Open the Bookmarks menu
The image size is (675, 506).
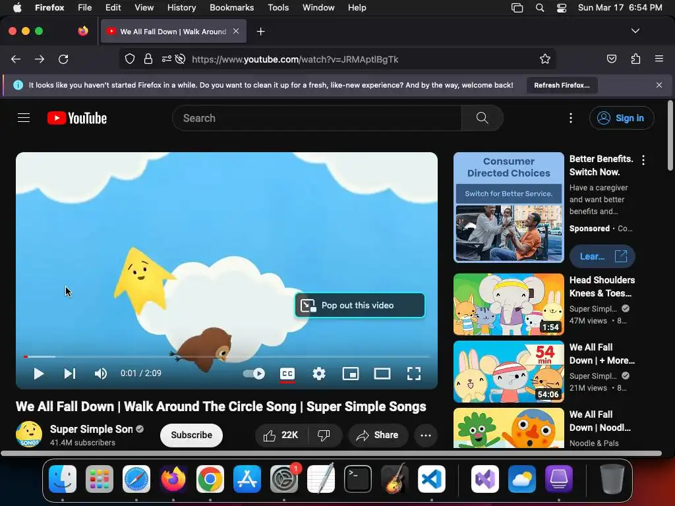coord(231,8)
